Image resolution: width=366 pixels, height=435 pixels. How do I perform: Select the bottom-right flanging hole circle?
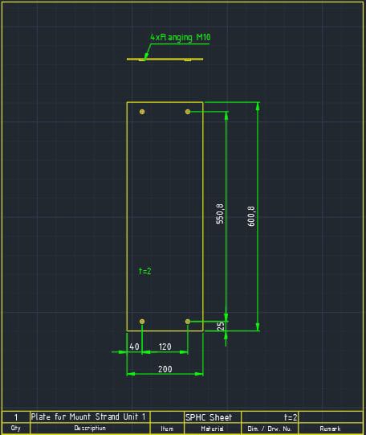coord(188,322)
